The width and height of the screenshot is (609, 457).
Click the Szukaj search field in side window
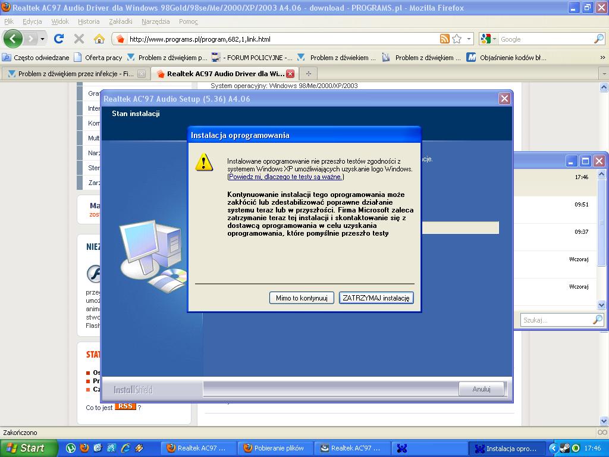coord(556,320)
